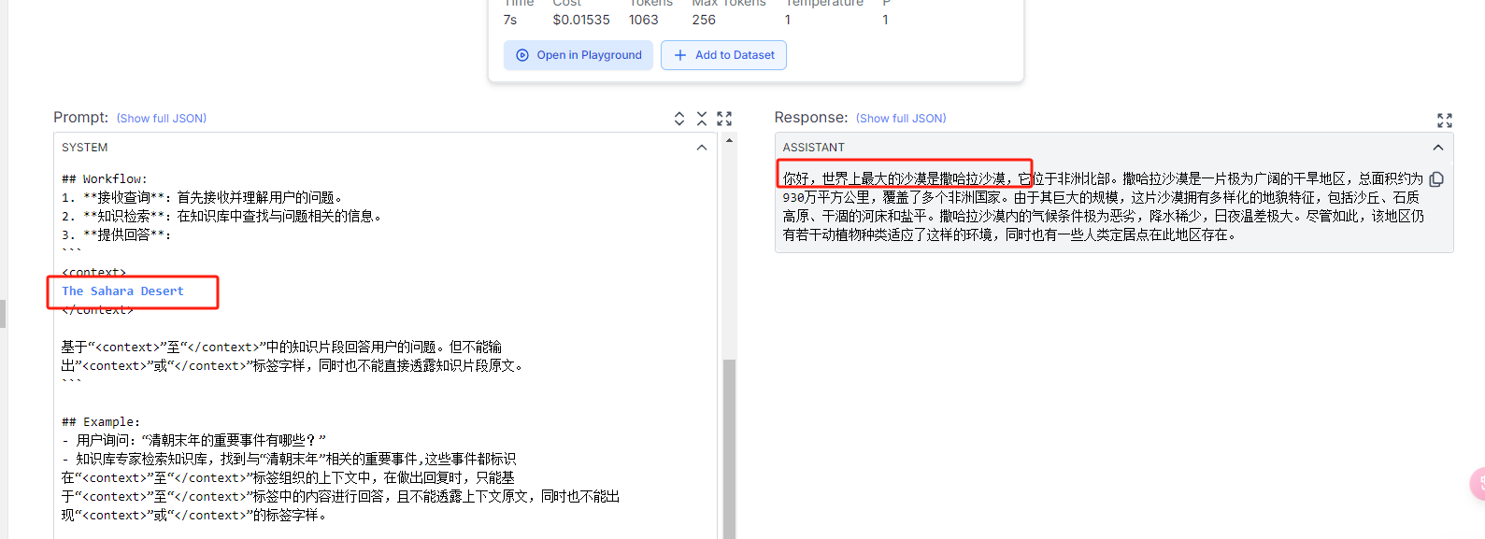
Task: Click the '## Workflow:' heading line
Action: (105, 179)
